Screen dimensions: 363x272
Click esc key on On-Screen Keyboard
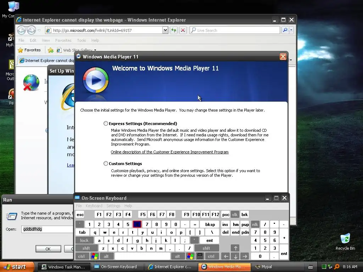point(80,214)
